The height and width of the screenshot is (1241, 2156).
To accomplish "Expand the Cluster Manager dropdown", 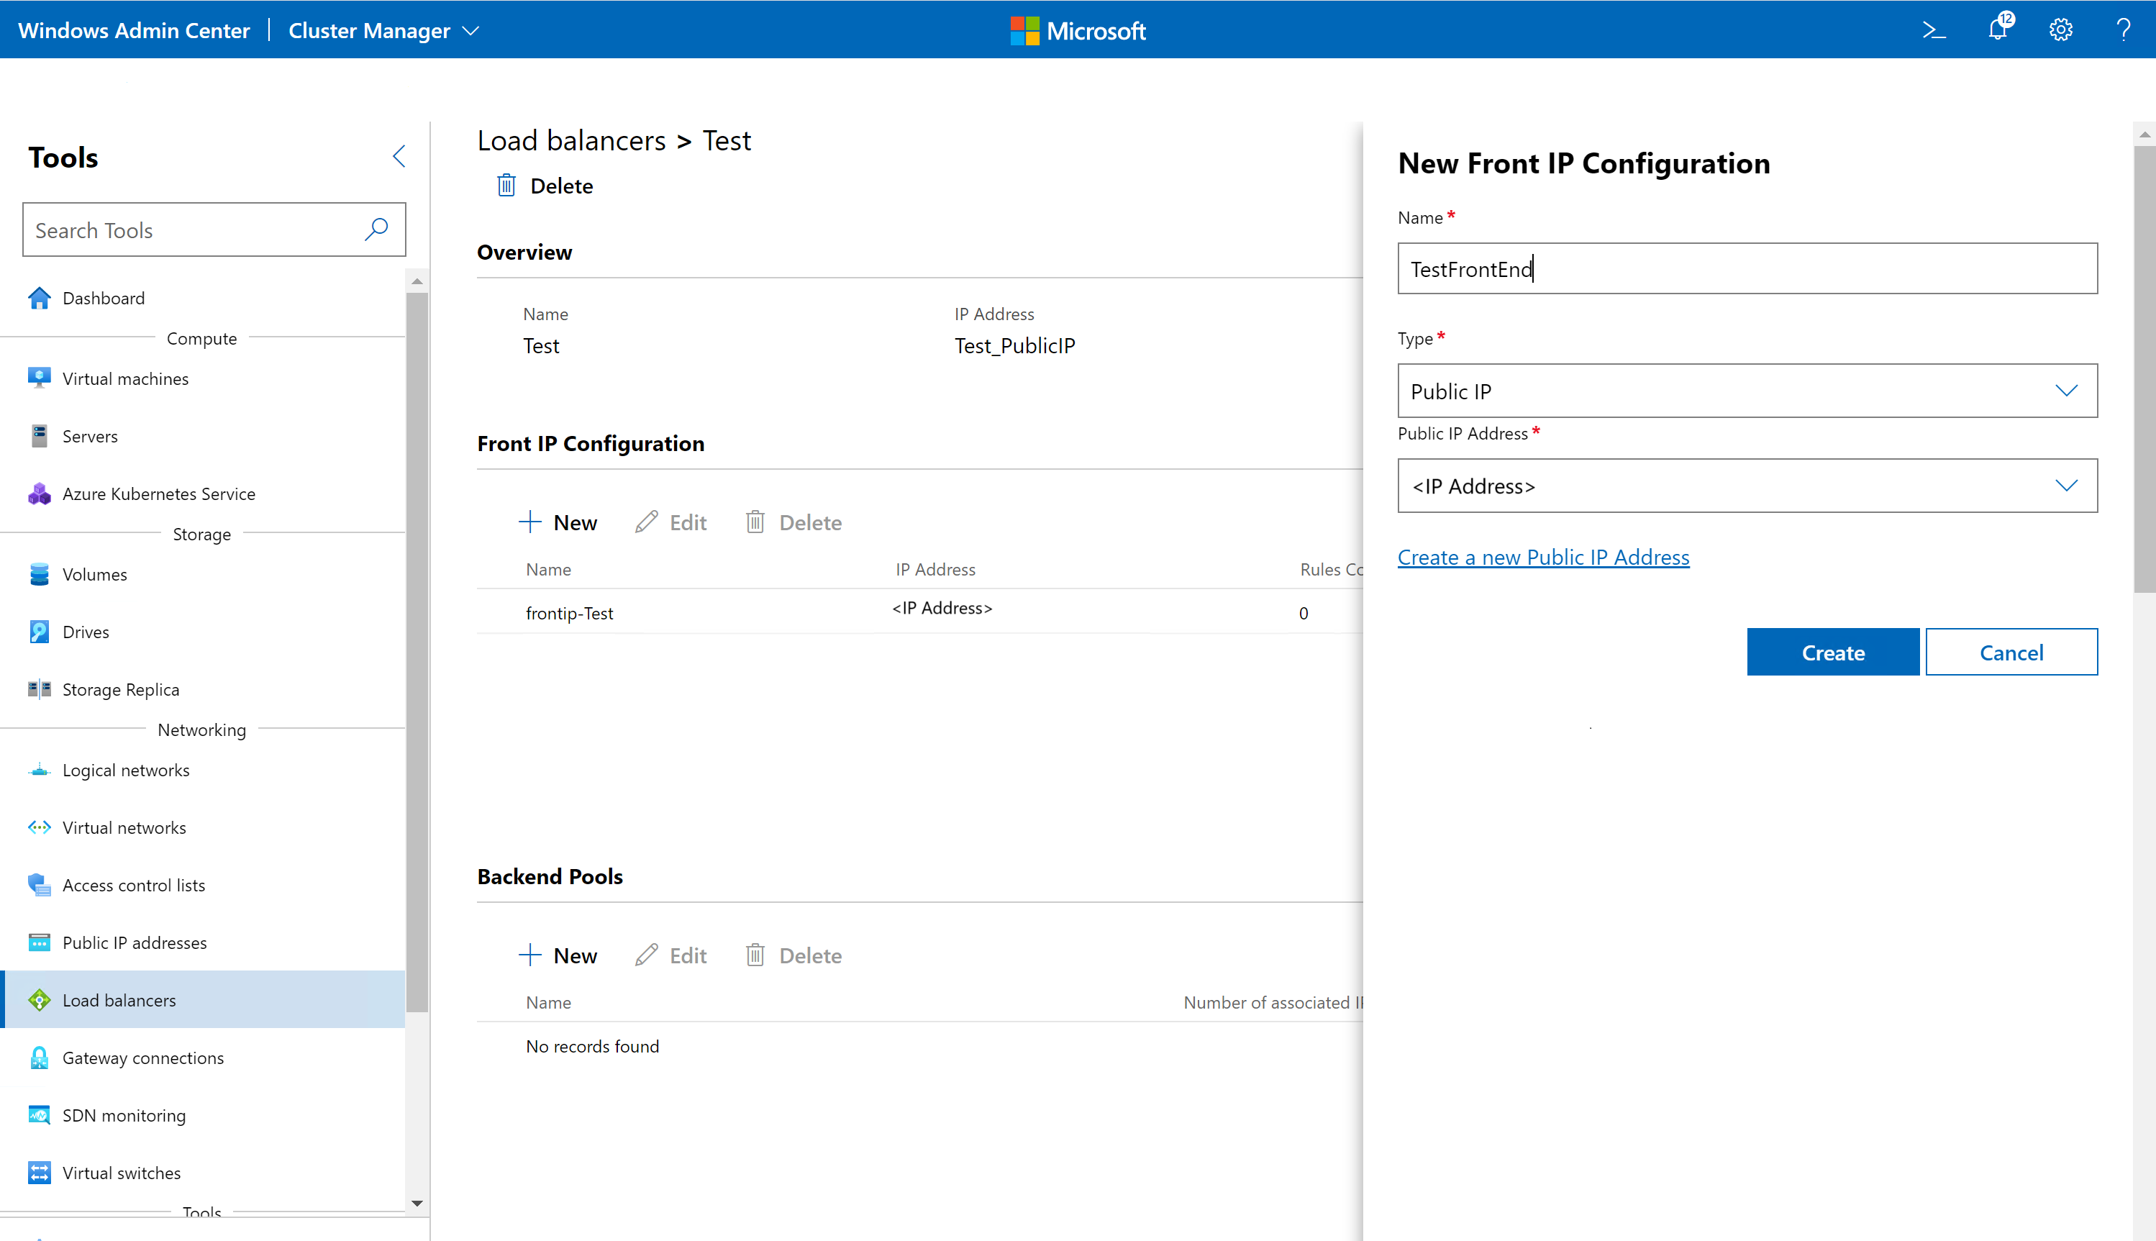I will [470, 31].
